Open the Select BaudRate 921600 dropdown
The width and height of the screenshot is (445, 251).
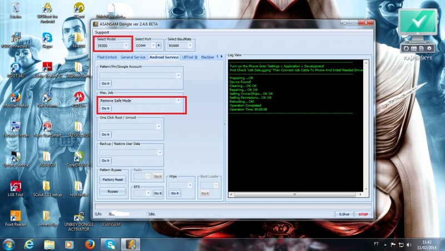tap(190, 46)
